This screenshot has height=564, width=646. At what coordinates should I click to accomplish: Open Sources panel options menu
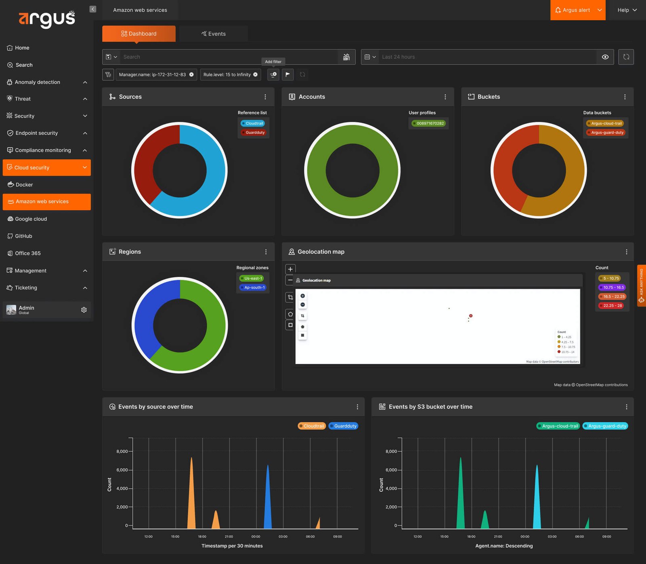click(265, 97)
